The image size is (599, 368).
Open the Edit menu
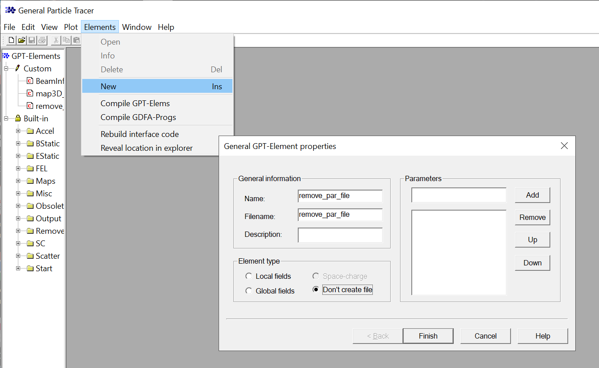click(28, 27)
